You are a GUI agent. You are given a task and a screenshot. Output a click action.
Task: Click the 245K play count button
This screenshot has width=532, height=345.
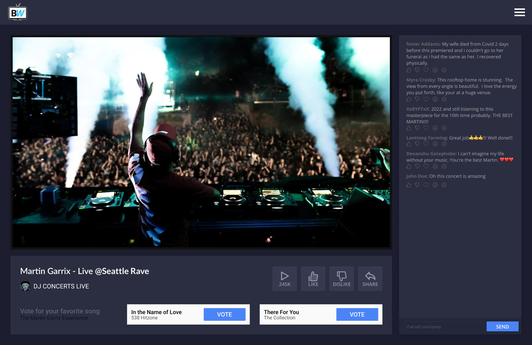coord(285,279)
